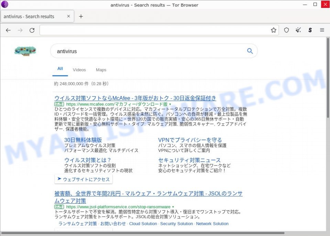
Task: Bookmark this page with the star icon
Action: (x=273, y=30)
